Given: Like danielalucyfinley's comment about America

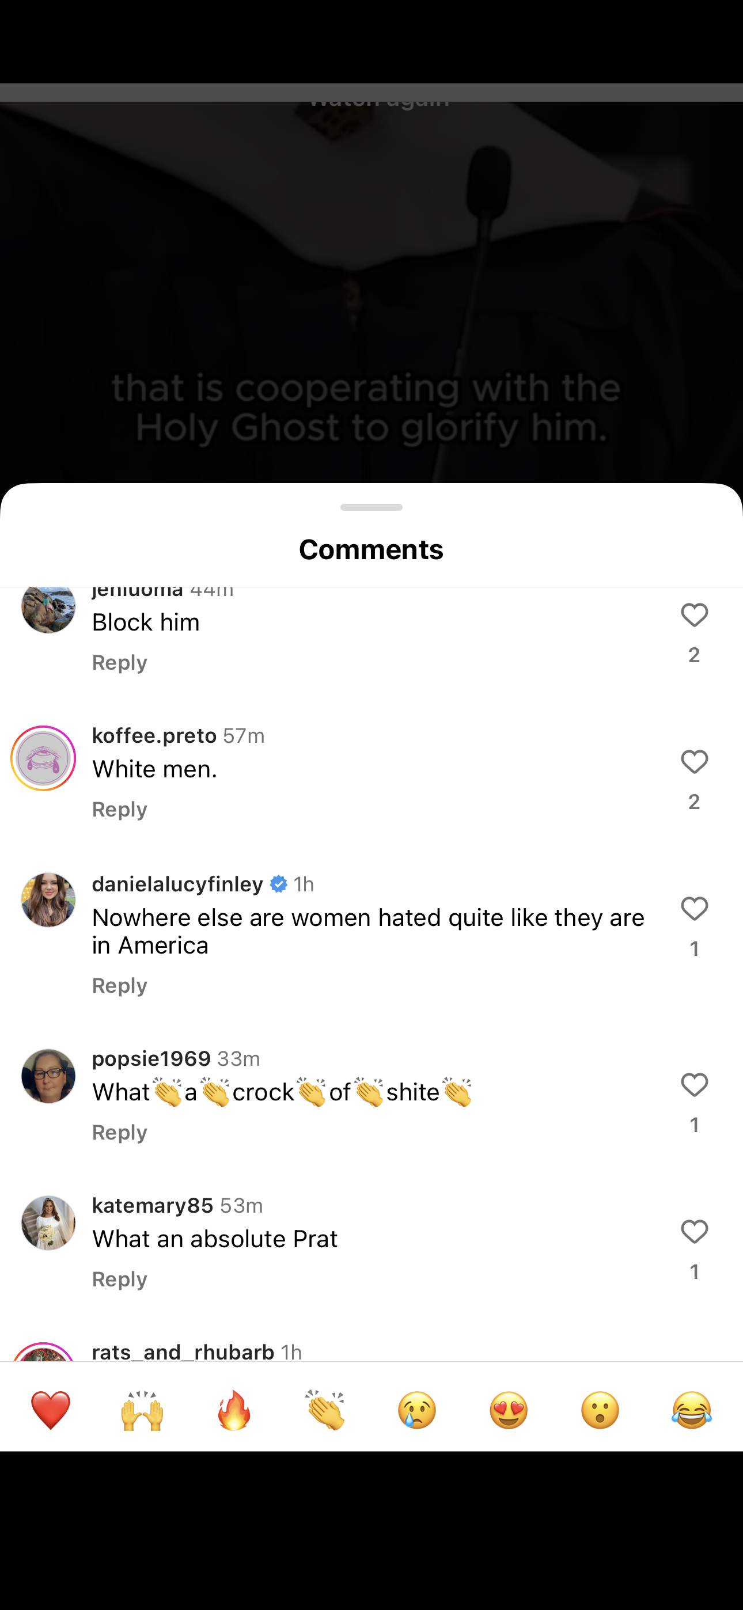Looking at the screenshot, I should click(694, 909).
